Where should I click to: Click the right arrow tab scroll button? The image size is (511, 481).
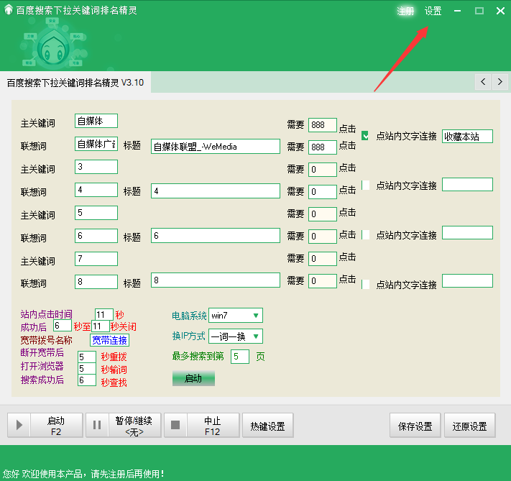coord(500,81)
